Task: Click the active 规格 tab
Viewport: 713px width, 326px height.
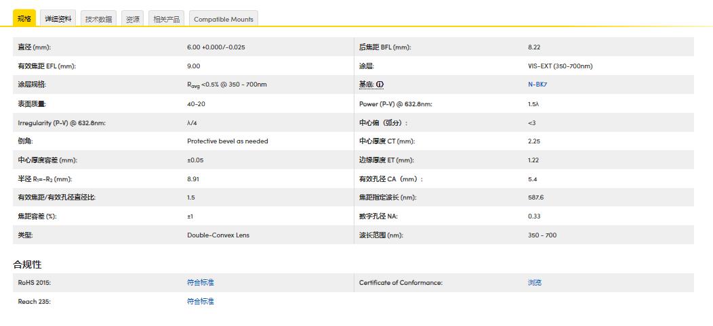Action: (x=24, y=19)
